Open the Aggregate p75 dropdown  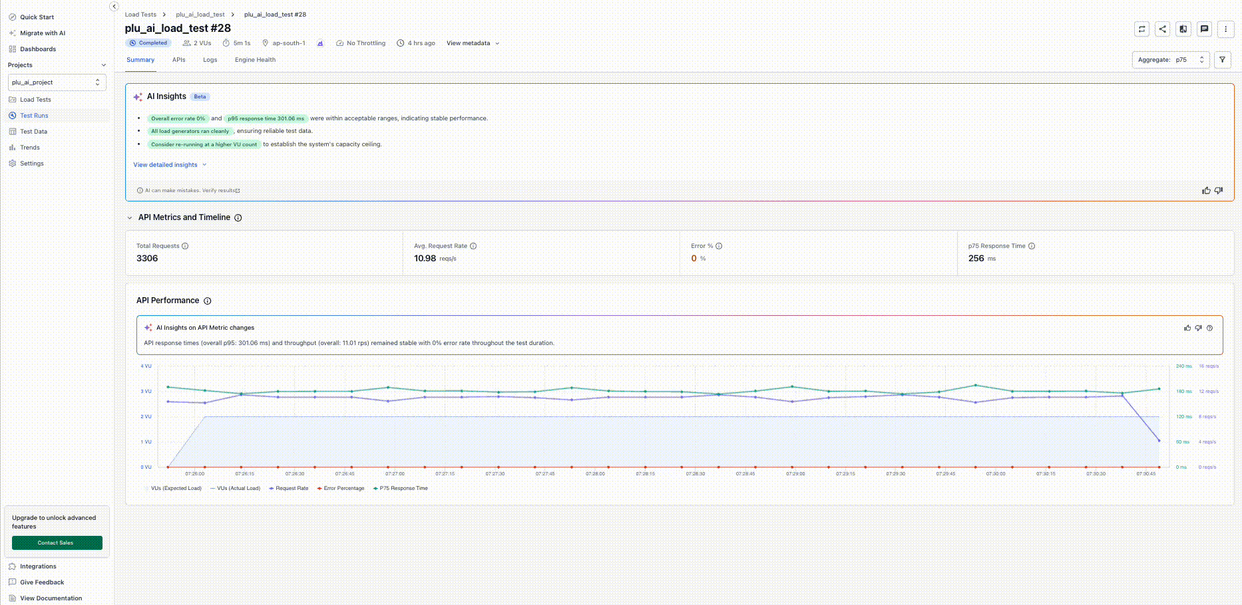1171,60
